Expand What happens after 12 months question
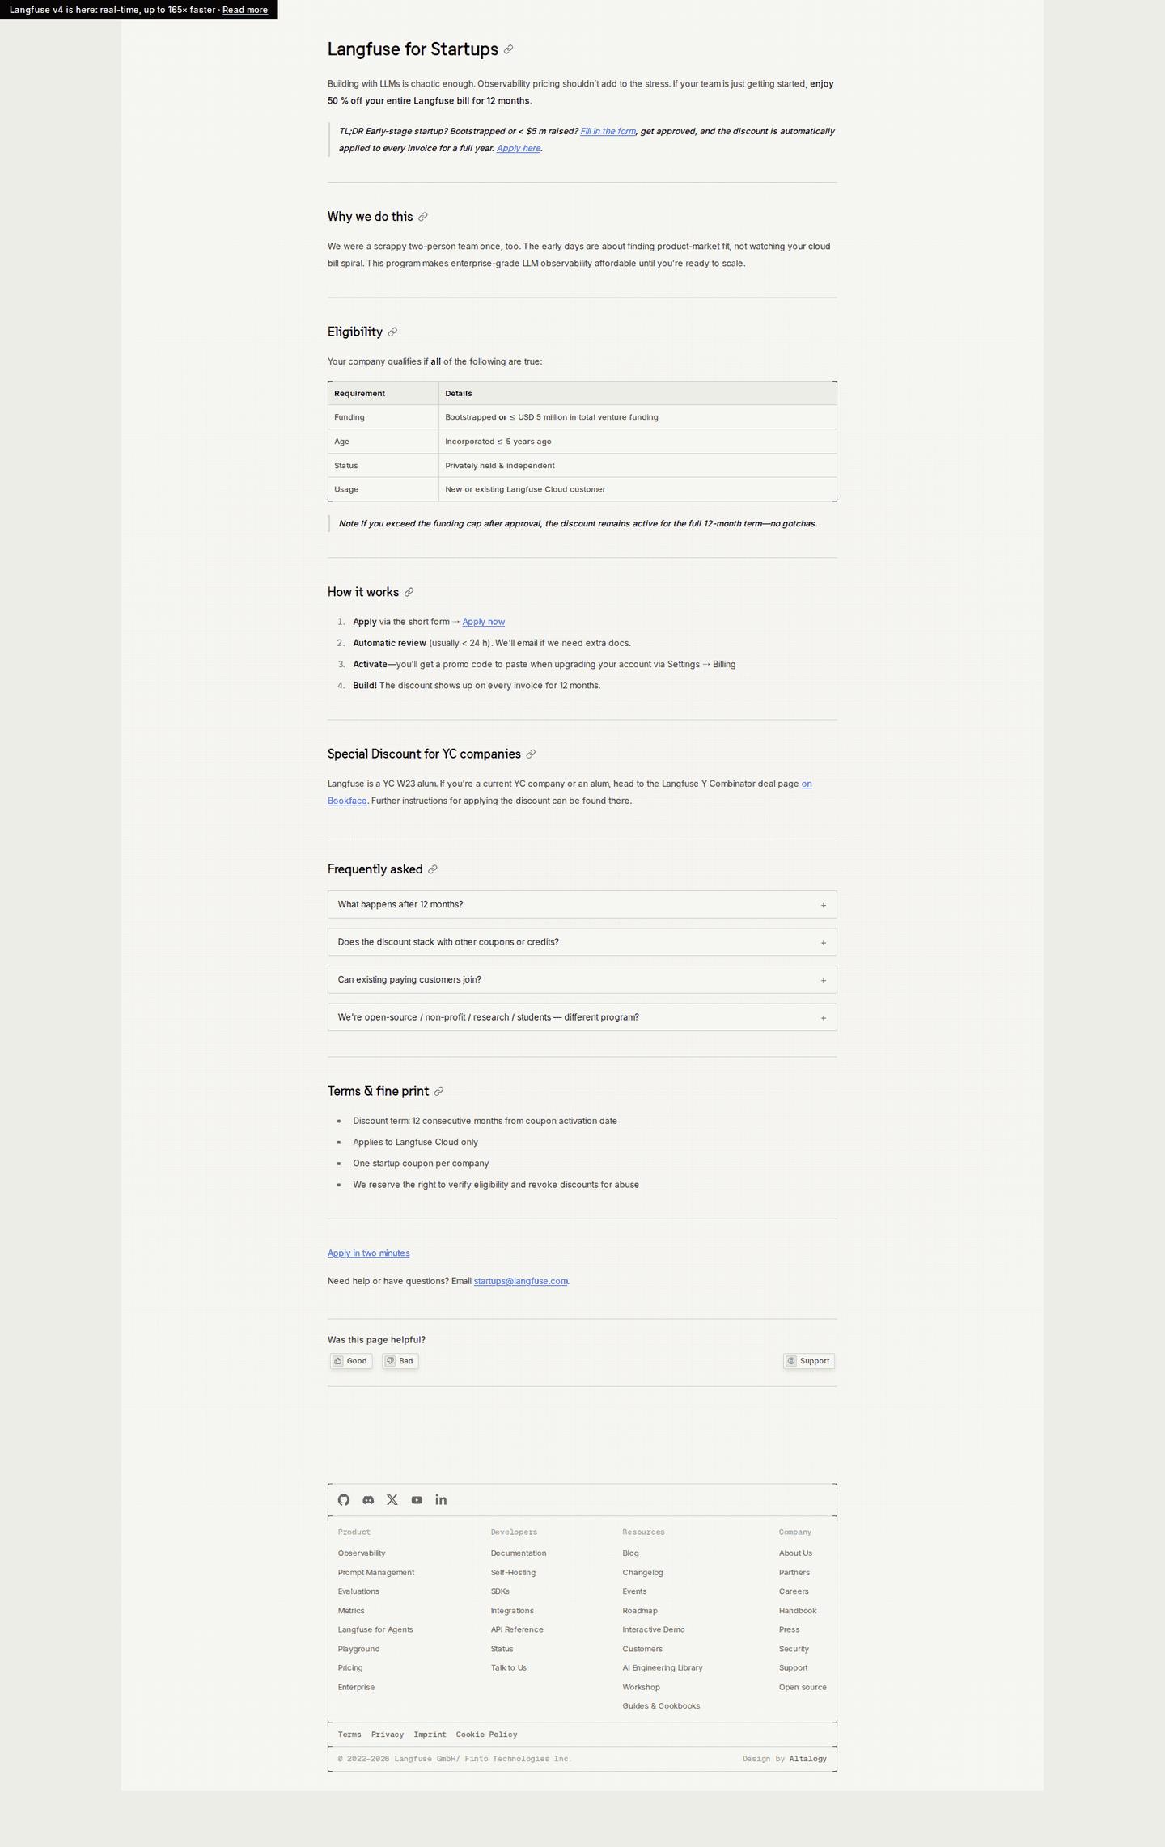Screen dimensions: 1165x1847 pyautogui.click(x=582, y=905)
